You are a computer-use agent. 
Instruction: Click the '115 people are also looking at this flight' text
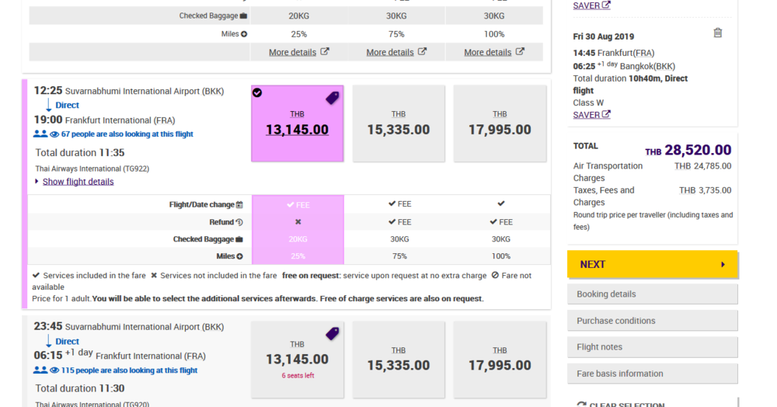coord(129,370)
